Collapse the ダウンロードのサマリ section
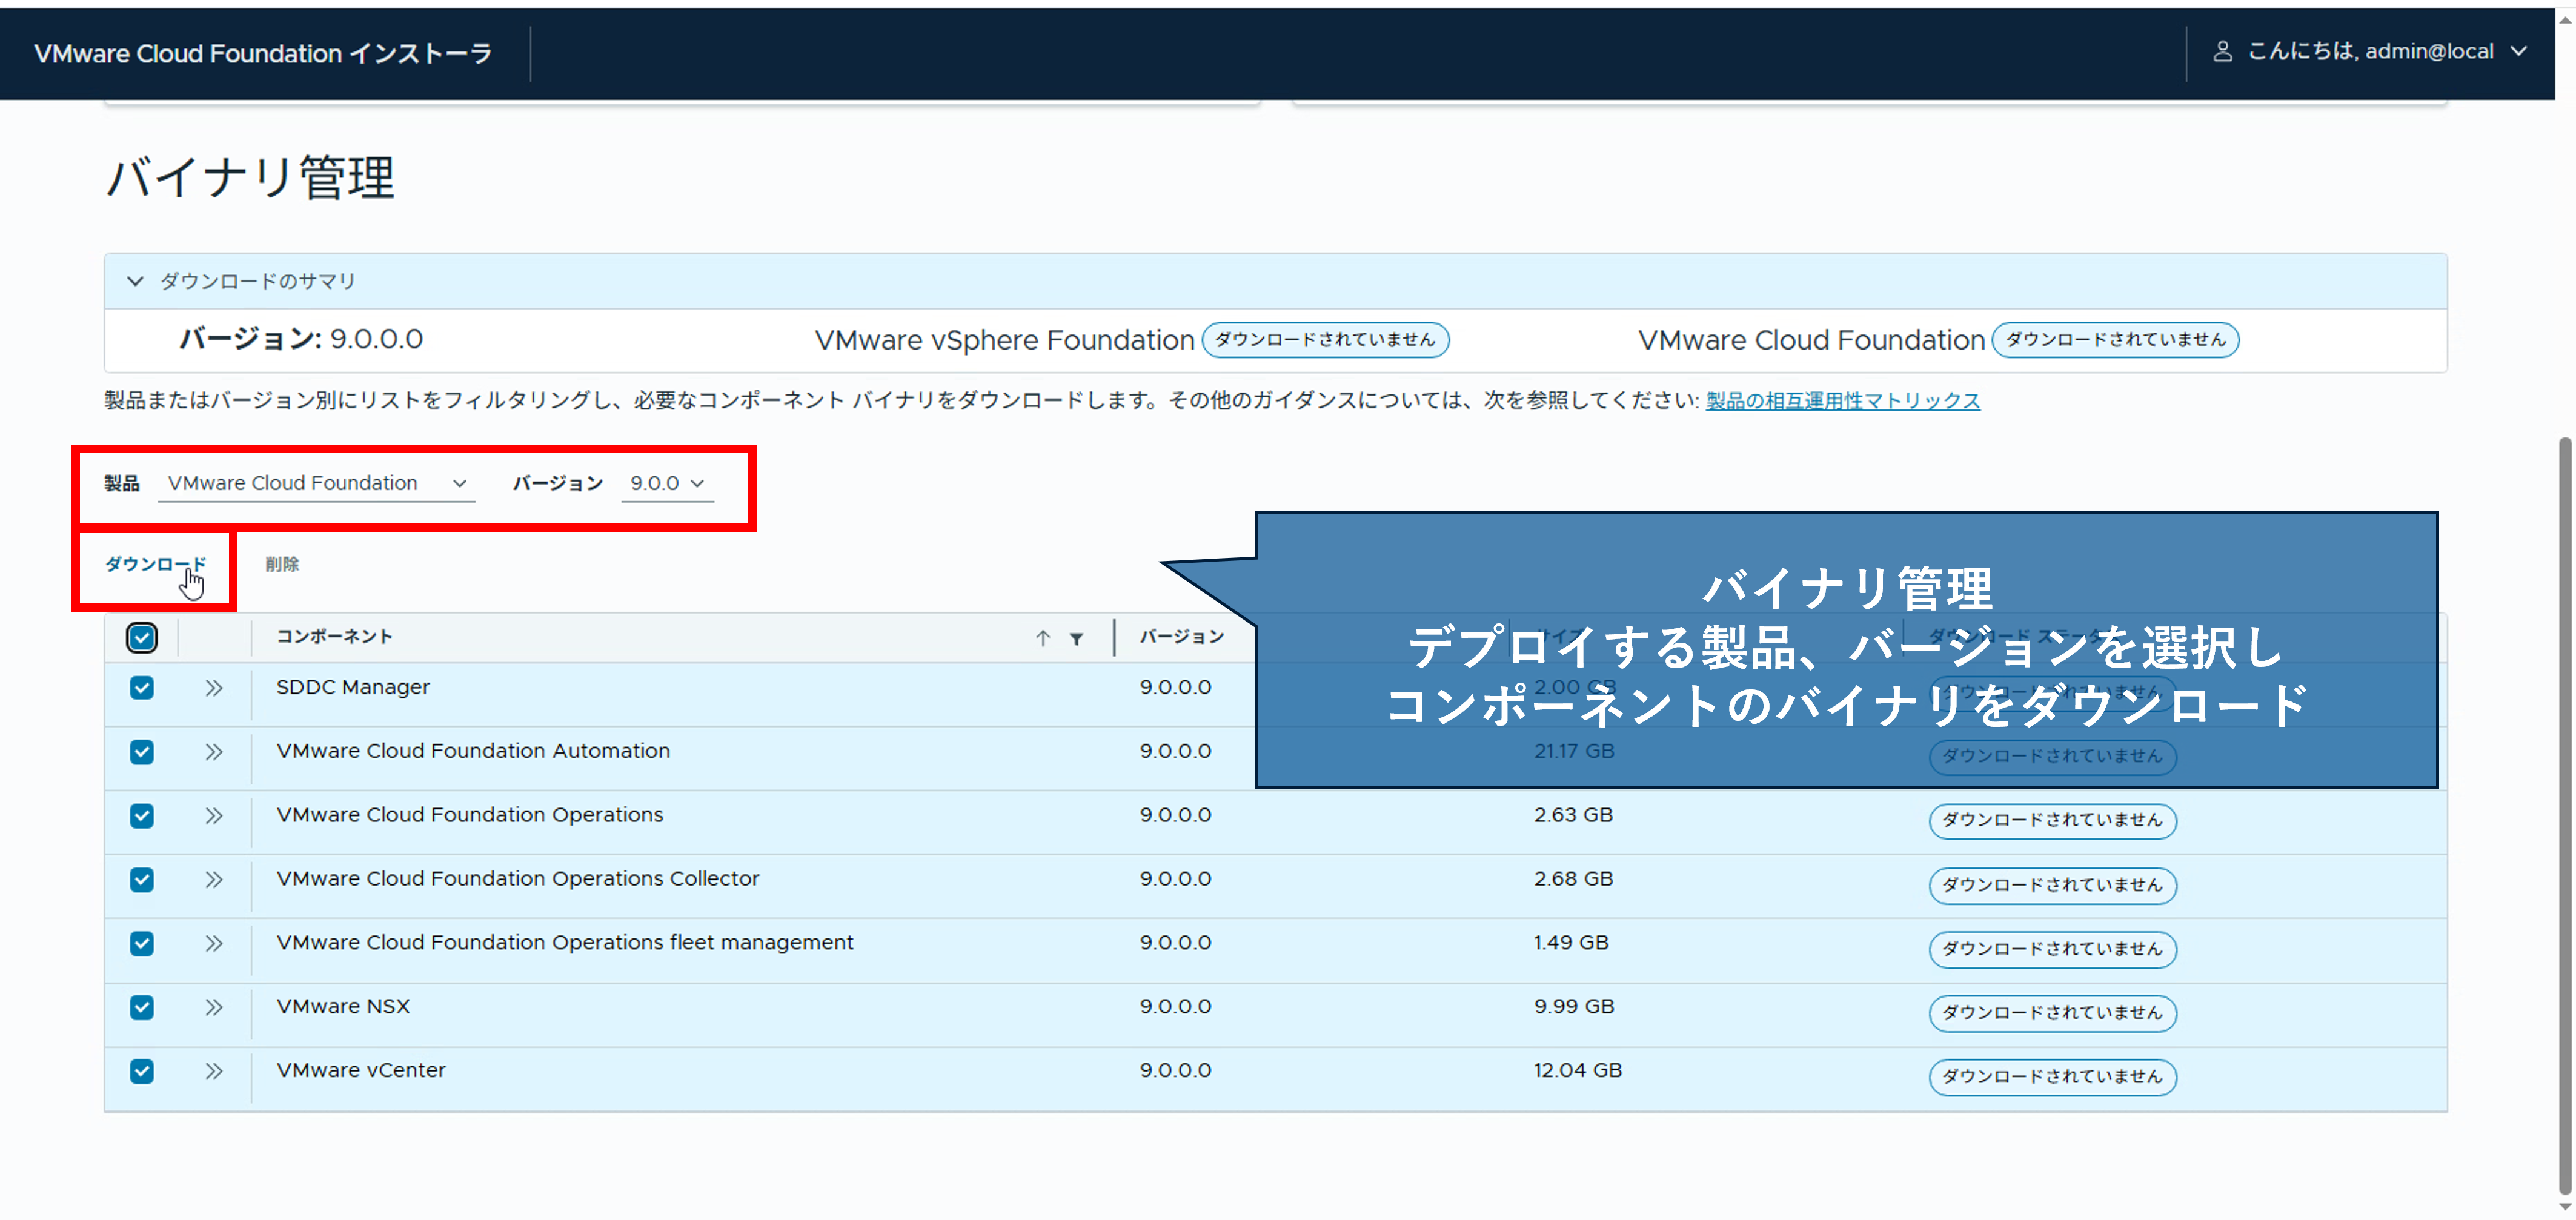This screenshot has width=2576, height=1220. (136, 281)
